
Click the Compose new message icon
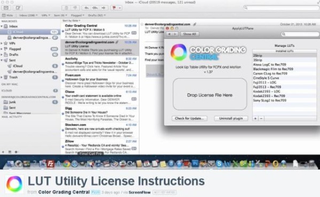[18, 8]
